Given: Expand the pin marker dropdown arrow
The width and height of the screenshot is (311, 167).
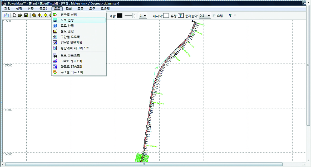Looking at the screenshot, I should [x=235, y=16].
